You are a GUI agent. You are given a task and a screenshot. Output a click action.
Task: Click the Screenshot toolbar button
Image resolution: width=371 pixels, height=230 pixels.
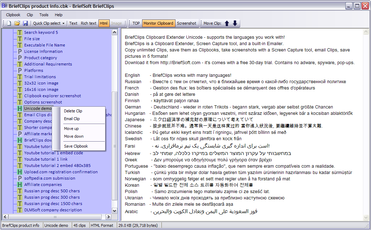[x=186, y=23]
